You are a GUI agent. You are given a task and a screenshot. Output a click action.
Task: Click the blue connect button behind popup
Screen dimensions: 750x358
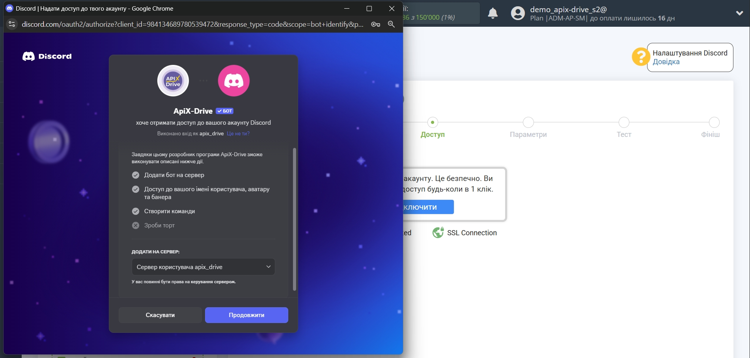428,207
